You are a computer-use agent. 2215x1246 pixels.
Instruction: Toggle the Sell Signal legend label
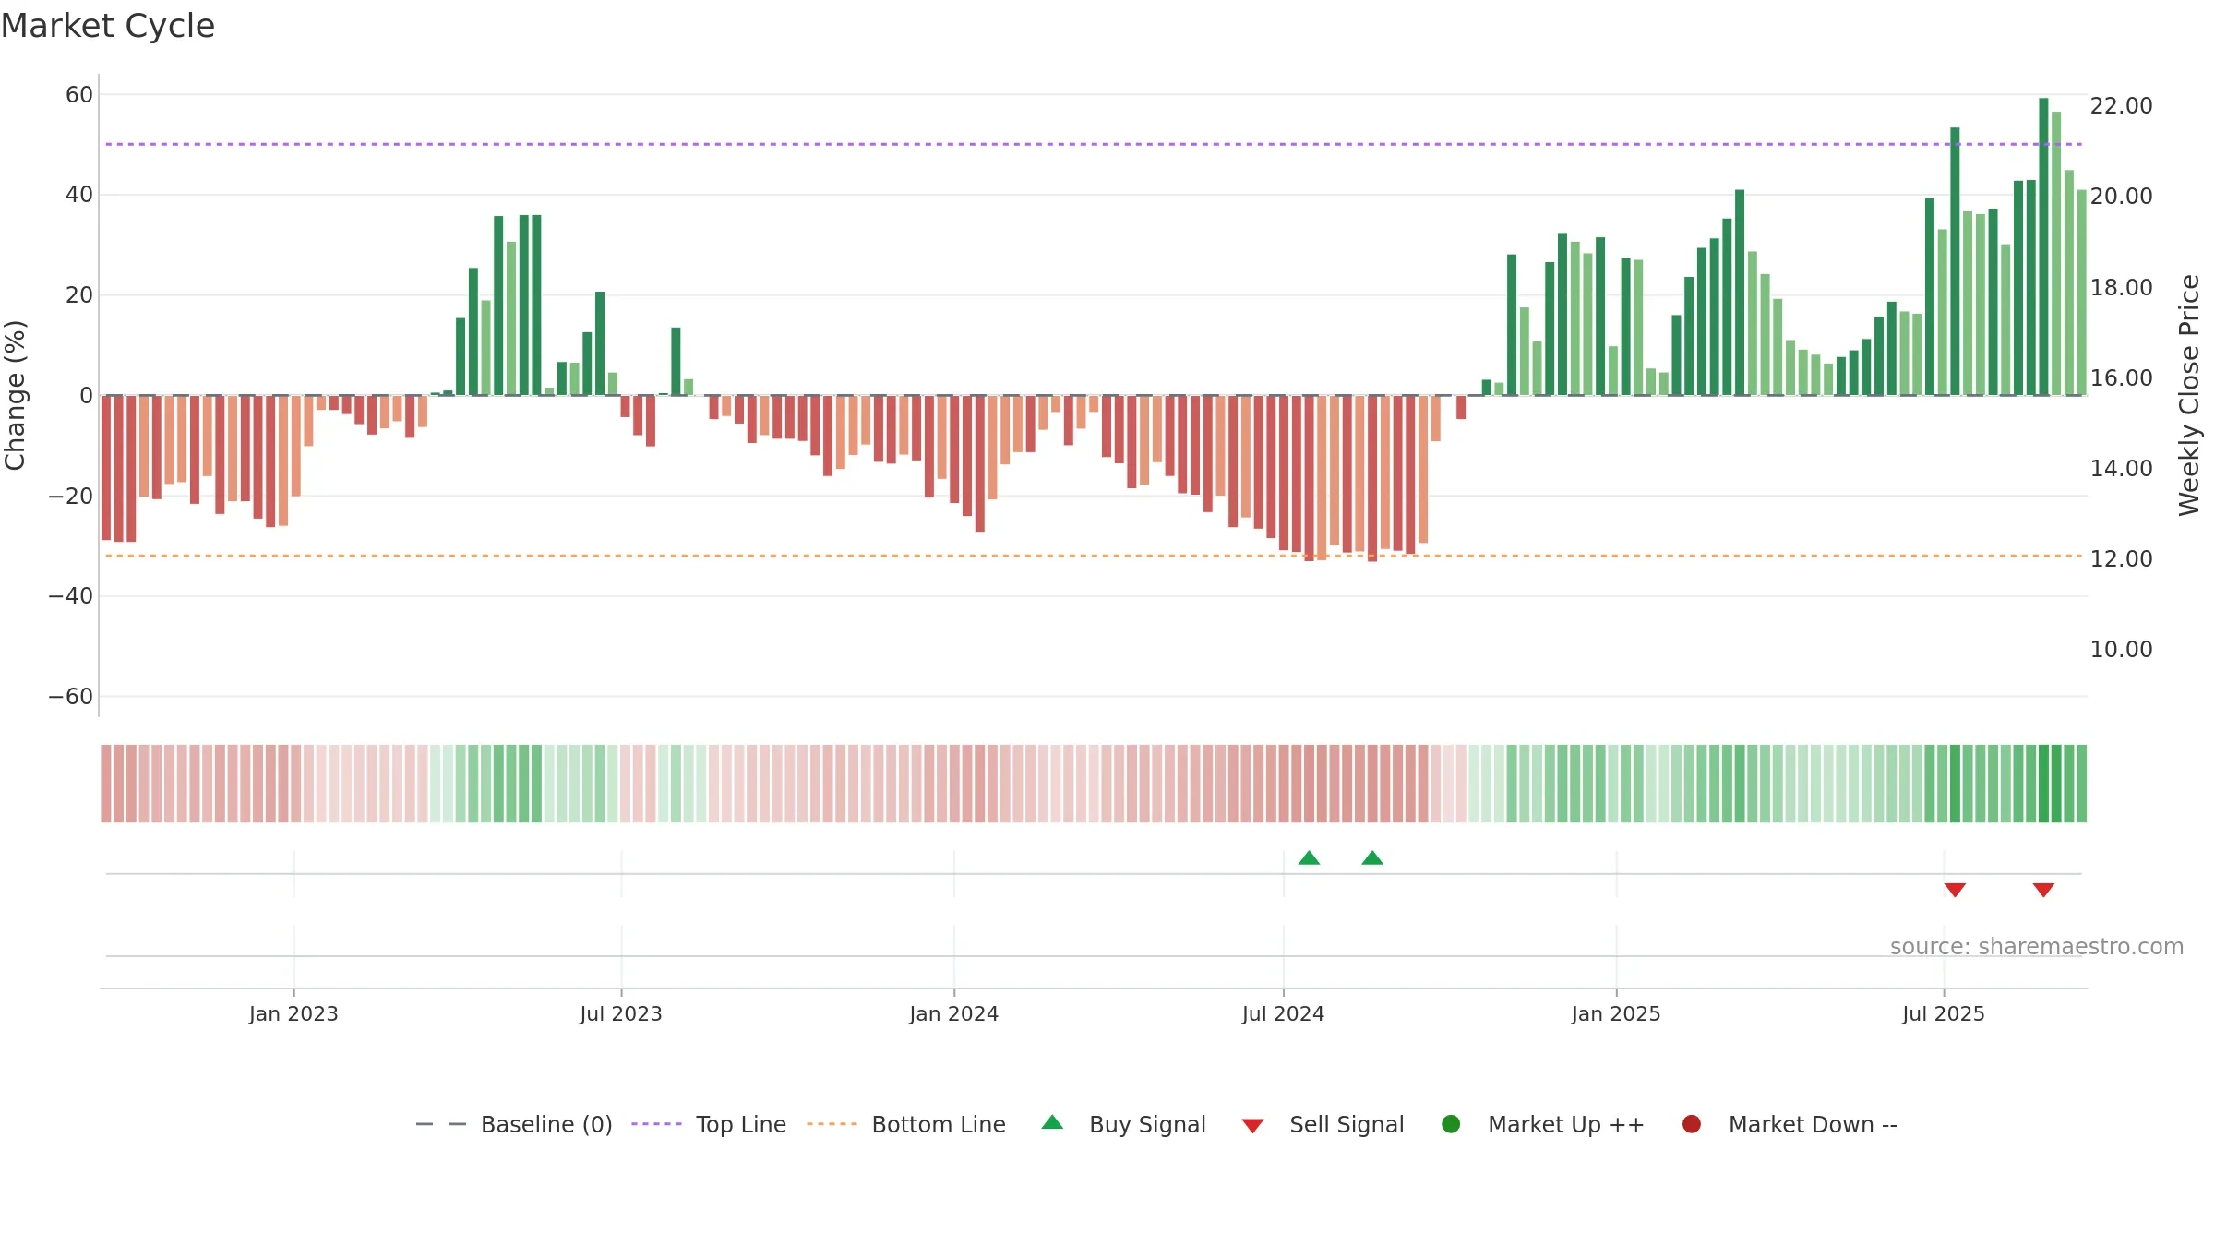pos(1347,1124)
